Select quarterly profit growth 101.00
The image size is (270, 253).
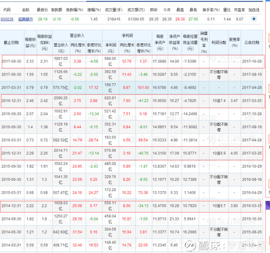pyautogui.click(x=143, y=87)
